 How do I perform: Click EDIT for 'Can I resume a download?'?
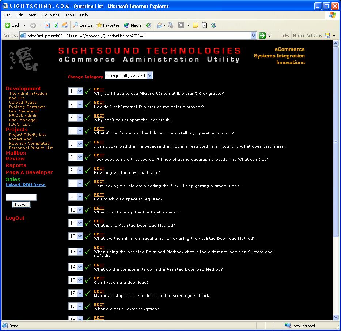[x=99, y=278]
